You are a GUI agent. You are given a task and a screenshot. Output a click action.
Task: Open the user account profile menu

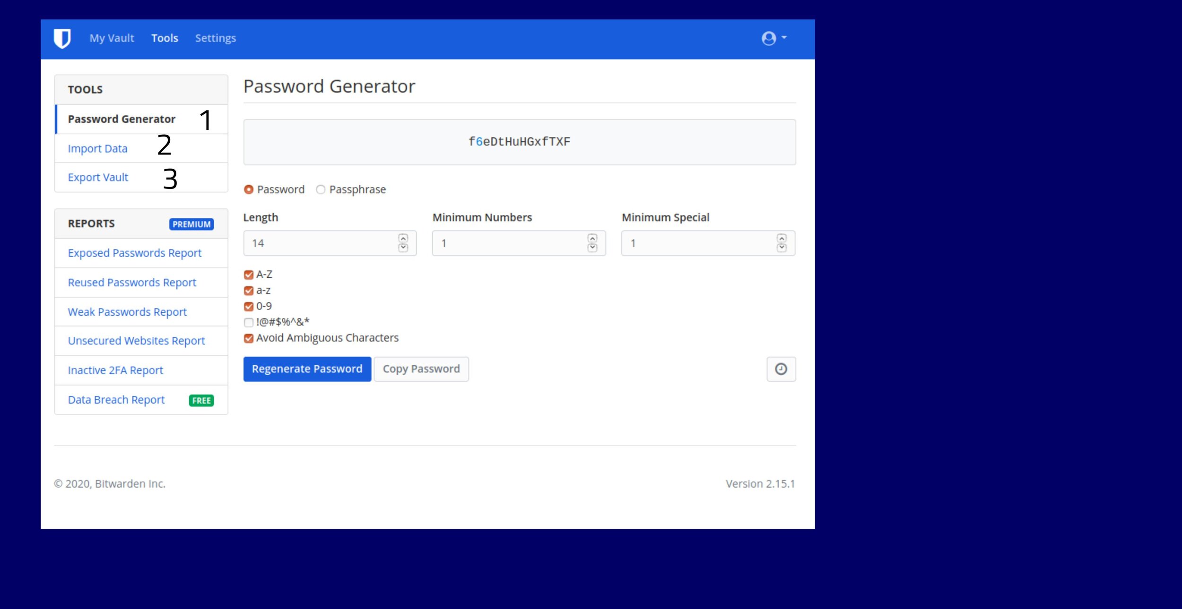pyautogui.click(x=774, y=38)
